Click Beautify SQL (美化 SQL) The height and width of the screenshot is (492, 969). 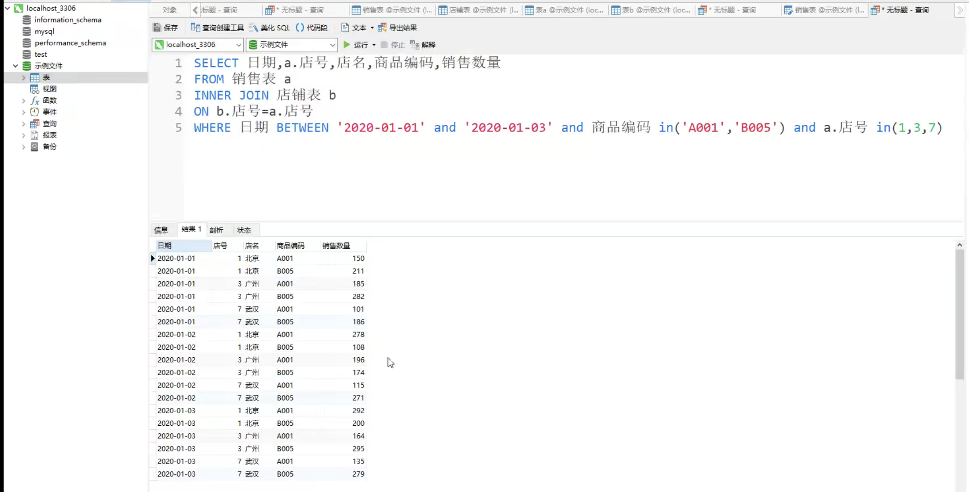(270, 27)
